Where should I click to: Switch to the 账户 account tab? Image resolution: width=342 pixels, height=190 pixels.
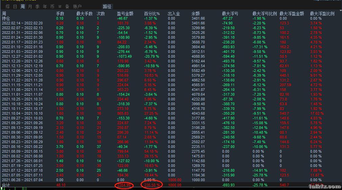coord(78,6)
